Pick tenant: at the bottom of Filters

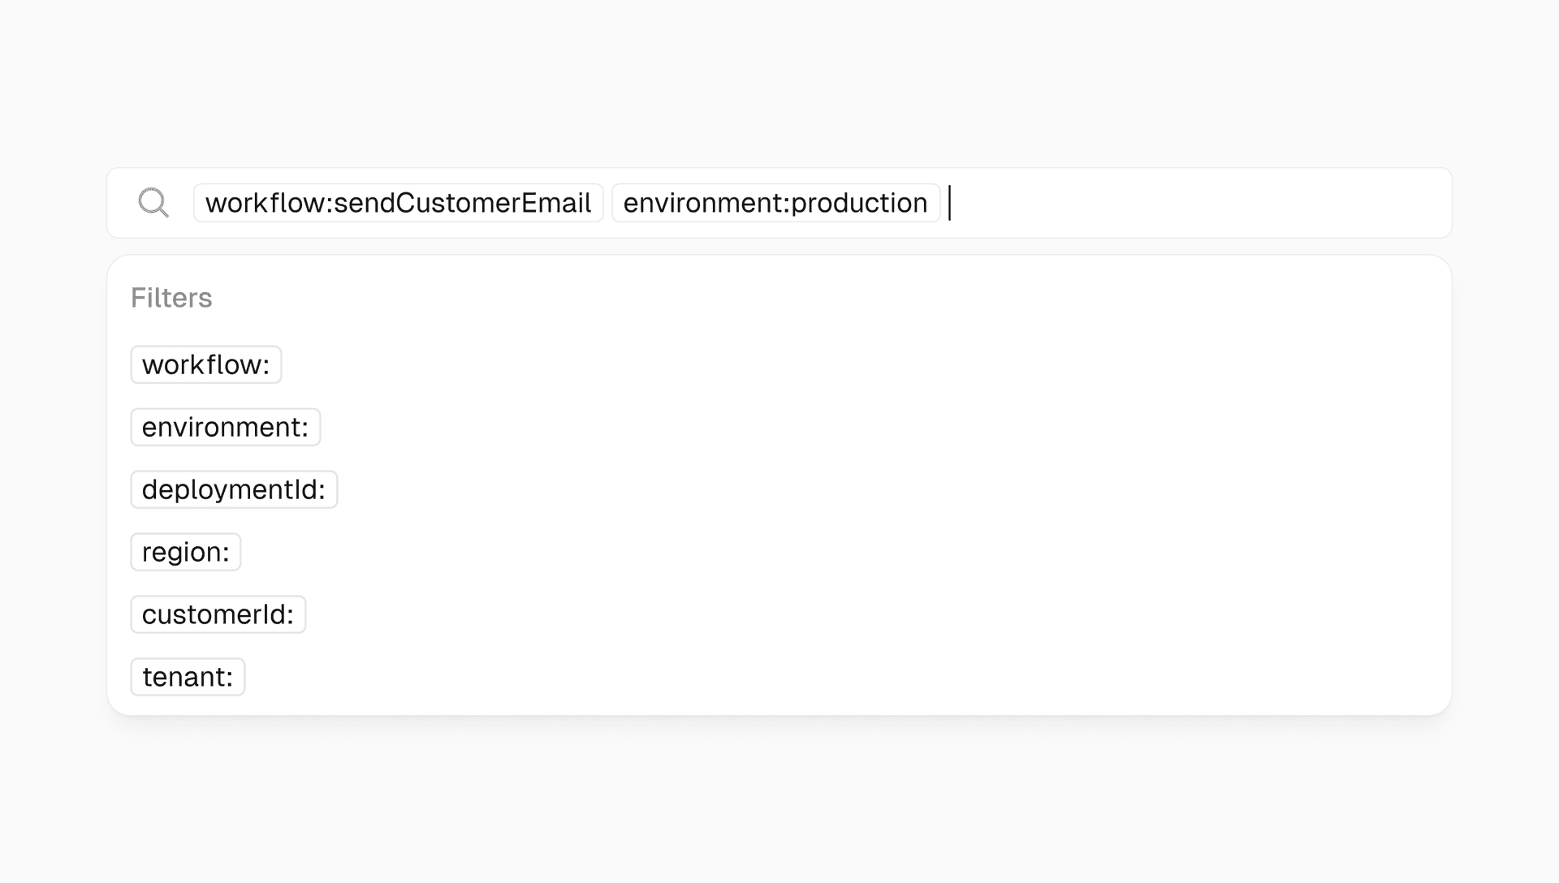click(188, 677)
